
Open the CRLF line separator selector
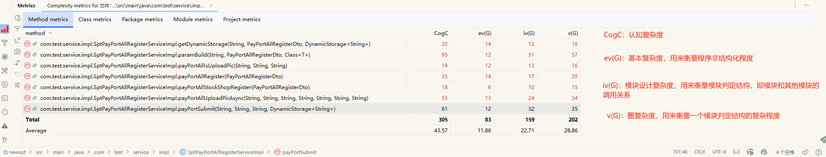point(699,152)
